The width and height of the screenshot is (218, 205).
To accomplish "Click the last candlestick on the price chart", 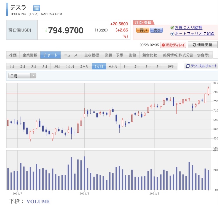I will (208, 91).
